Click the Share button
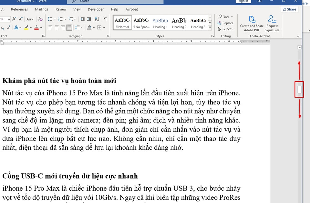The height and width of the screenshot is (203, 310). (289, 9)
